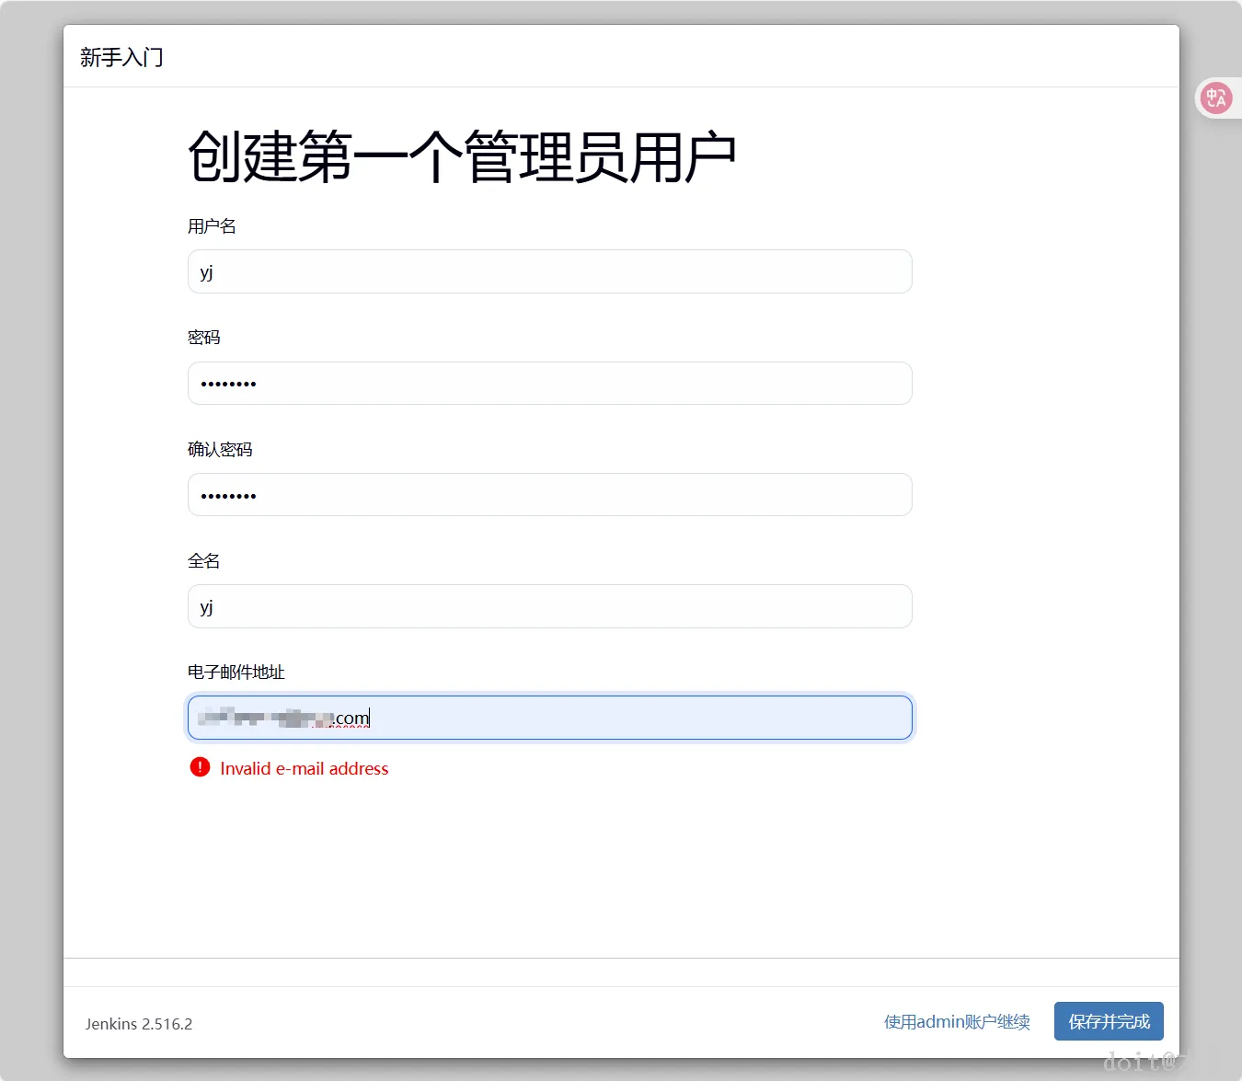
Task: Click the 电子邮件地址 email input
Action: [x=549, y=718]
